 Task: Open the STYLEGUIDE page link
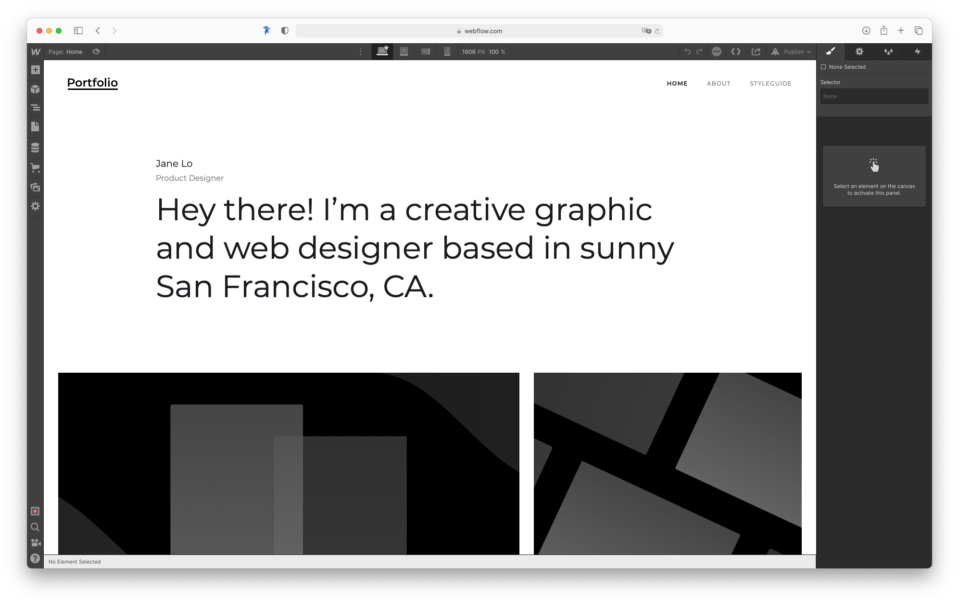[770, 83]
